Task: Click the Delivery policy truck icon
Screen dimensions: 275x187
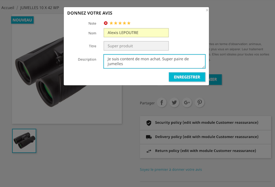Action: pyautogui.click(x=148, y=137)
